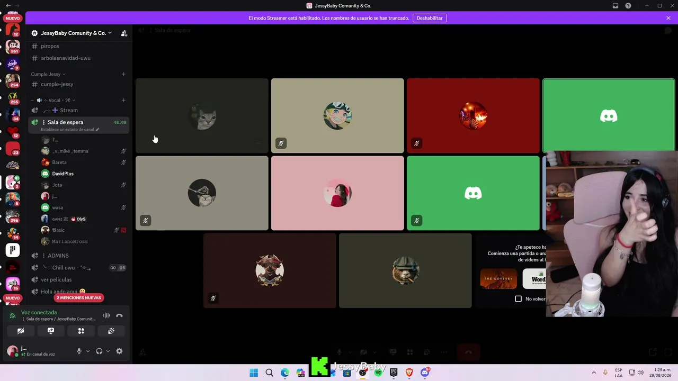Click voice connection signal icon
678x381 pixels.
tap(13, 315)
